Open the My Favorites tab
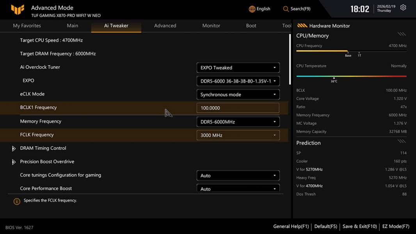The image size is (416, 234). click(x=27, y=26)
